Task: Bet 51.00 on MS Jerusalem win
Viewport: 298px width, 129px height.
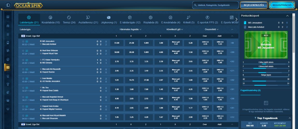Action: 117,43
